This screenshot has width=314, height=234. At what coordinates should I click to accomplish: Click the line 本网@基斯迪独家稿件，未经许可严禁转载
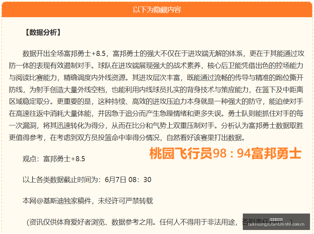pos(88,201)
